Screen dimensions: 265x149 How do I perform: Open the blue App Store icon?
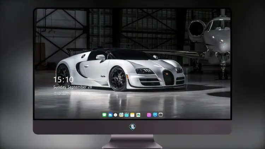(155, 115)
